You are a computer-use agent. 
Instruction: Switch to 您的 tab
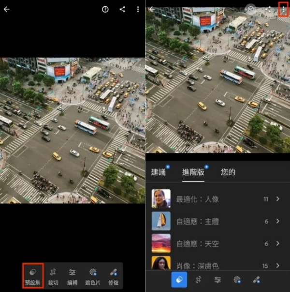click(x=228, y=172)
